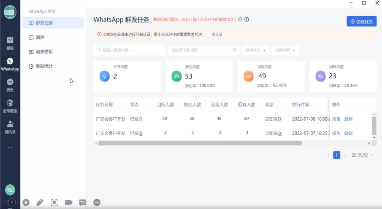
Task: Open the 邮箱 mail icon in sidebar
Action: coord(10,43)
